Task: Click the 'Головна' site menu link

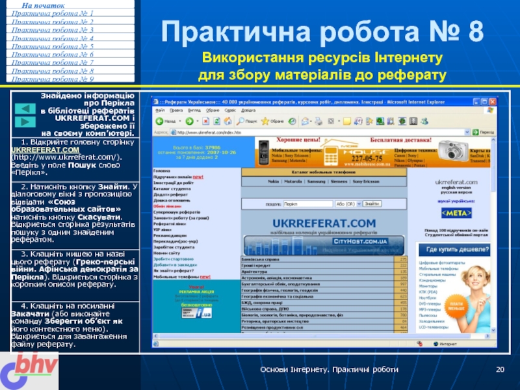Action: pos(162,171)
